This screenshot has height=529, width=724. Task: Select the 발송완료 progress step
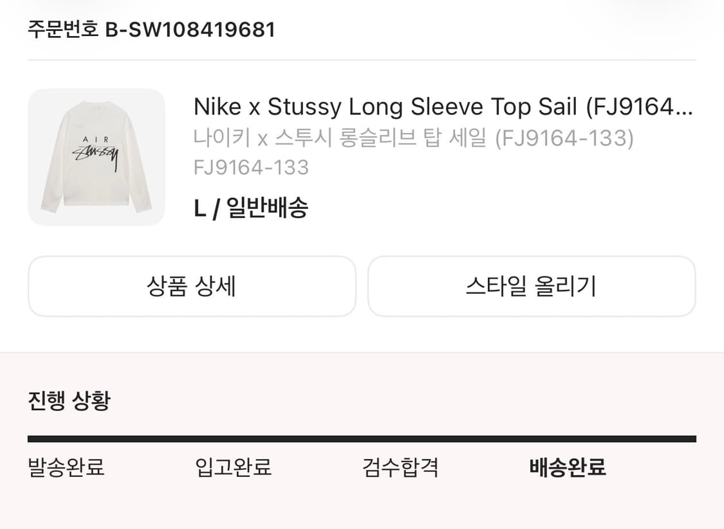66,467
